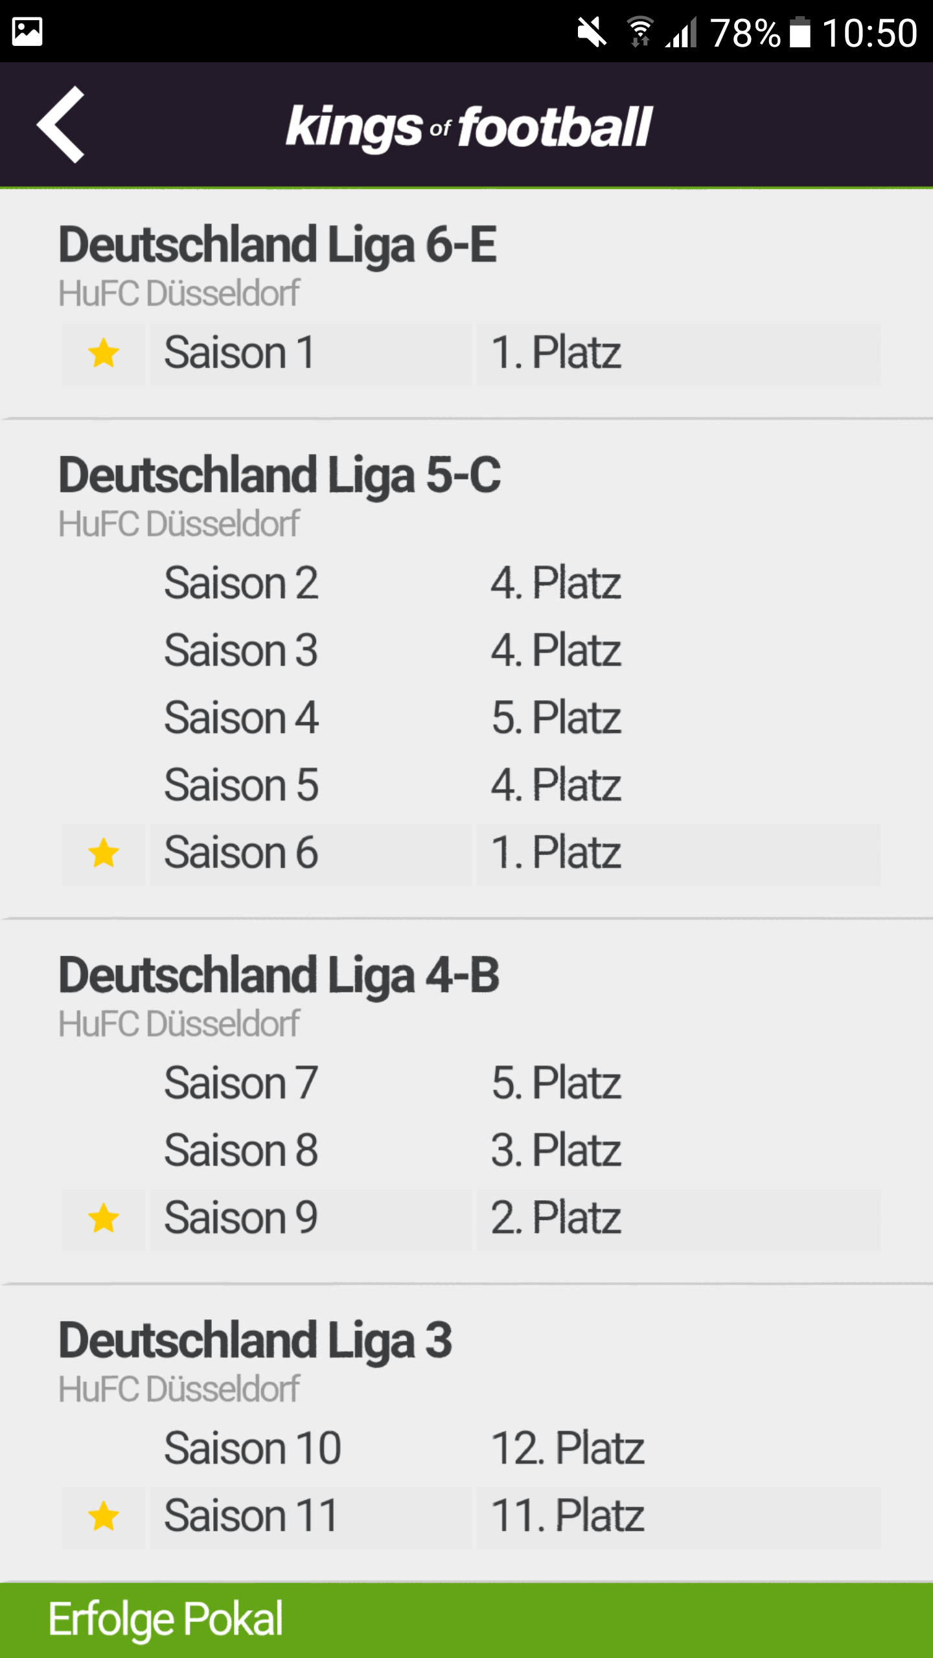The width and height of the screenshot is (933, 1658).
Task: Open Saison 10 with 12. Platz
Action: pos(471,1448)
